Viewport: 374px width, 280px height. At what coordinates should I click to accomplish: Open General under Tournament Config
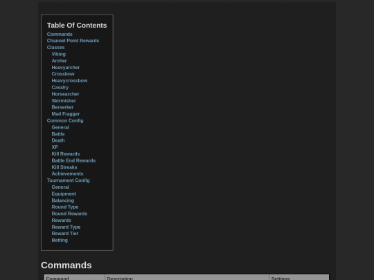pyautogui.click(x=60, y=187)
